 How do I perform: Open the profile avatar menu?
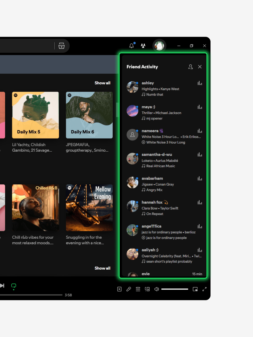(159, 46)
